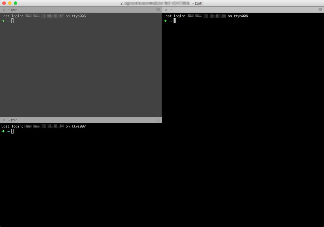Click the top-left pane title "~ (zsh)"
324x227 pixels.
(13, 10)
